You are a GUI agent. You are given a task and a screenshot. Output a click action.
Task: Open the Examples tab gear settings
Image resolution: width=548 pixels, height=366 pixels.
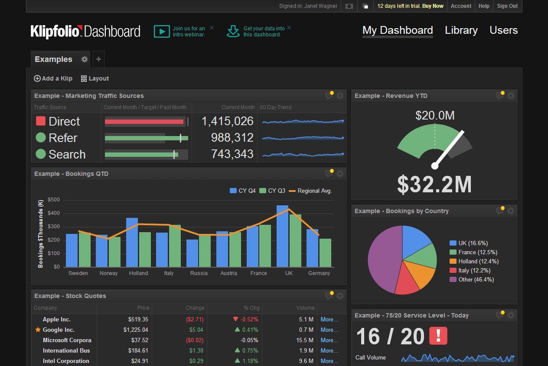click(x=85, y=59)
